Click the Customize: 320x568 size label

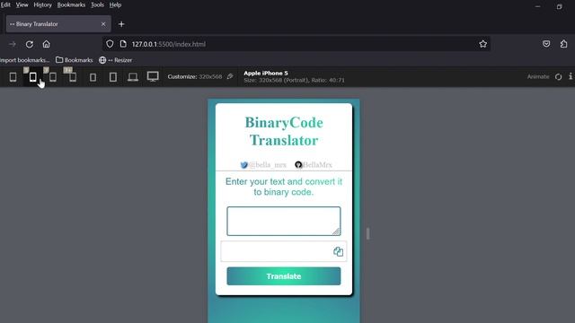tap(195, 76)
